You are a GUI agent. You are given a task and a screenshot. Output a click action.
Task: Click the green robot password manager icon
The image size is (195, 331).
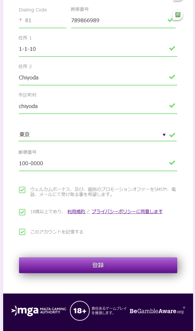point(178,15)
